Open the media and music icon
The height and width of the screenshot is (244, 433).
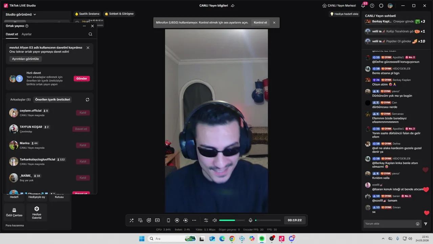click(140, 220)
